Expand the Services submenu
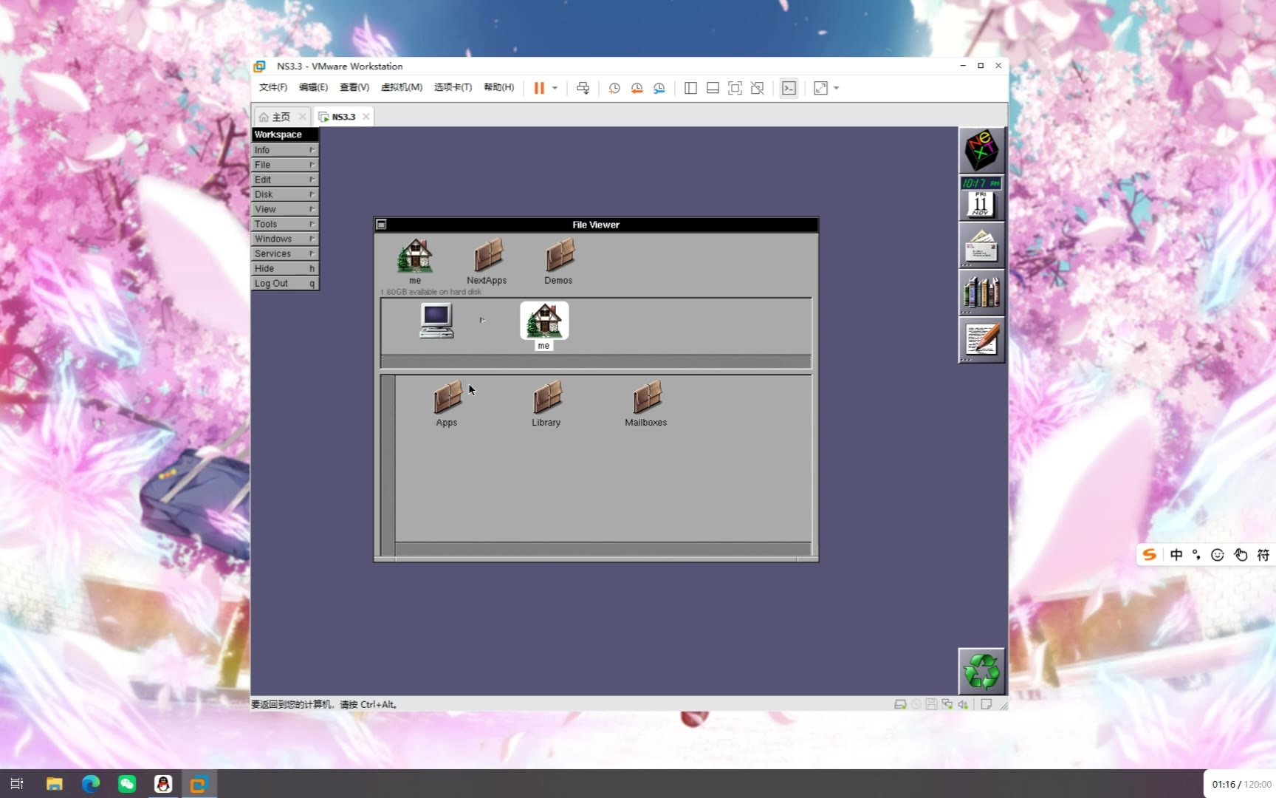Screen dimensions: 1276x798 pyautogui.click(x=285, y=253)
